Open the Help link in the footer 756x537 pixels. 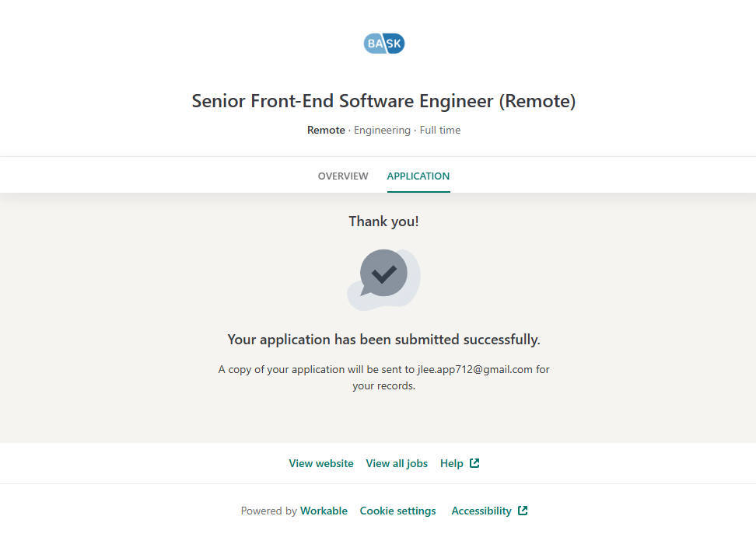coord(452,463)
